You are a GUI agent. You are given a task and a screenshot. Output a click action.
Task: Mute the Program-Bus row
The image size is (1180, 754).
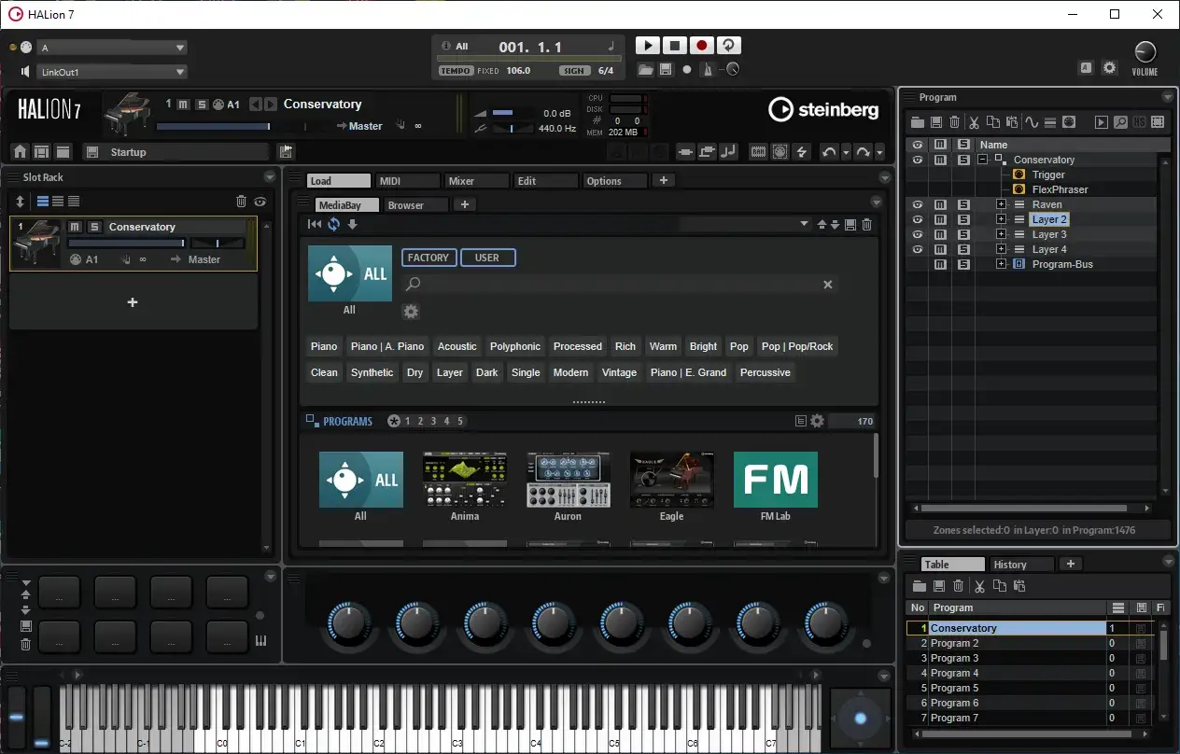pos(941,264)
